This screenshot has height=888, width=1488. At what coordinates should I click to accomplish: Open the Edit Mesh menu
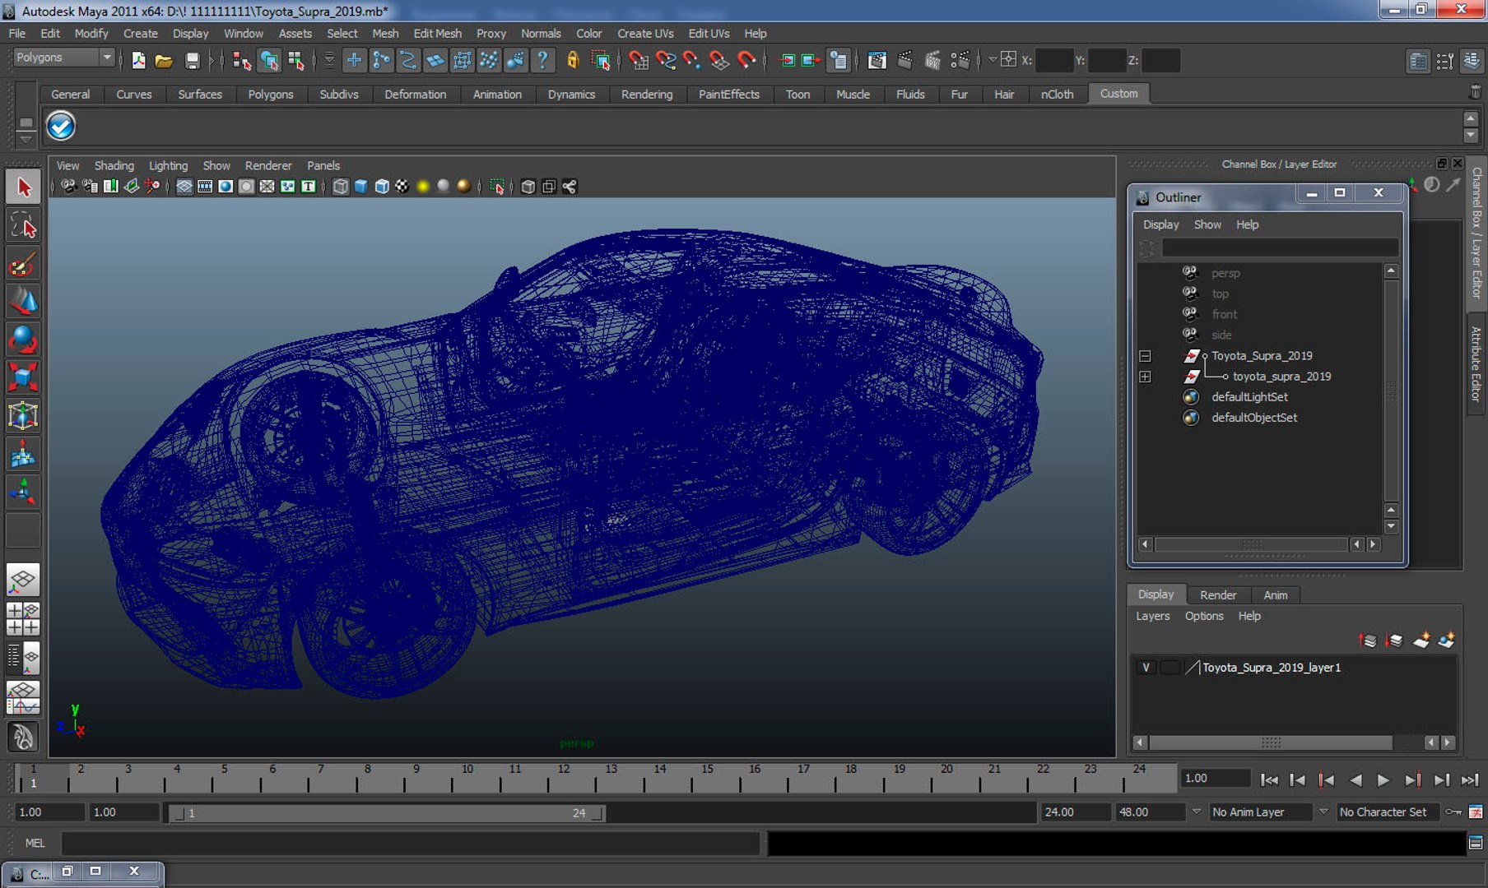[437, 34]
